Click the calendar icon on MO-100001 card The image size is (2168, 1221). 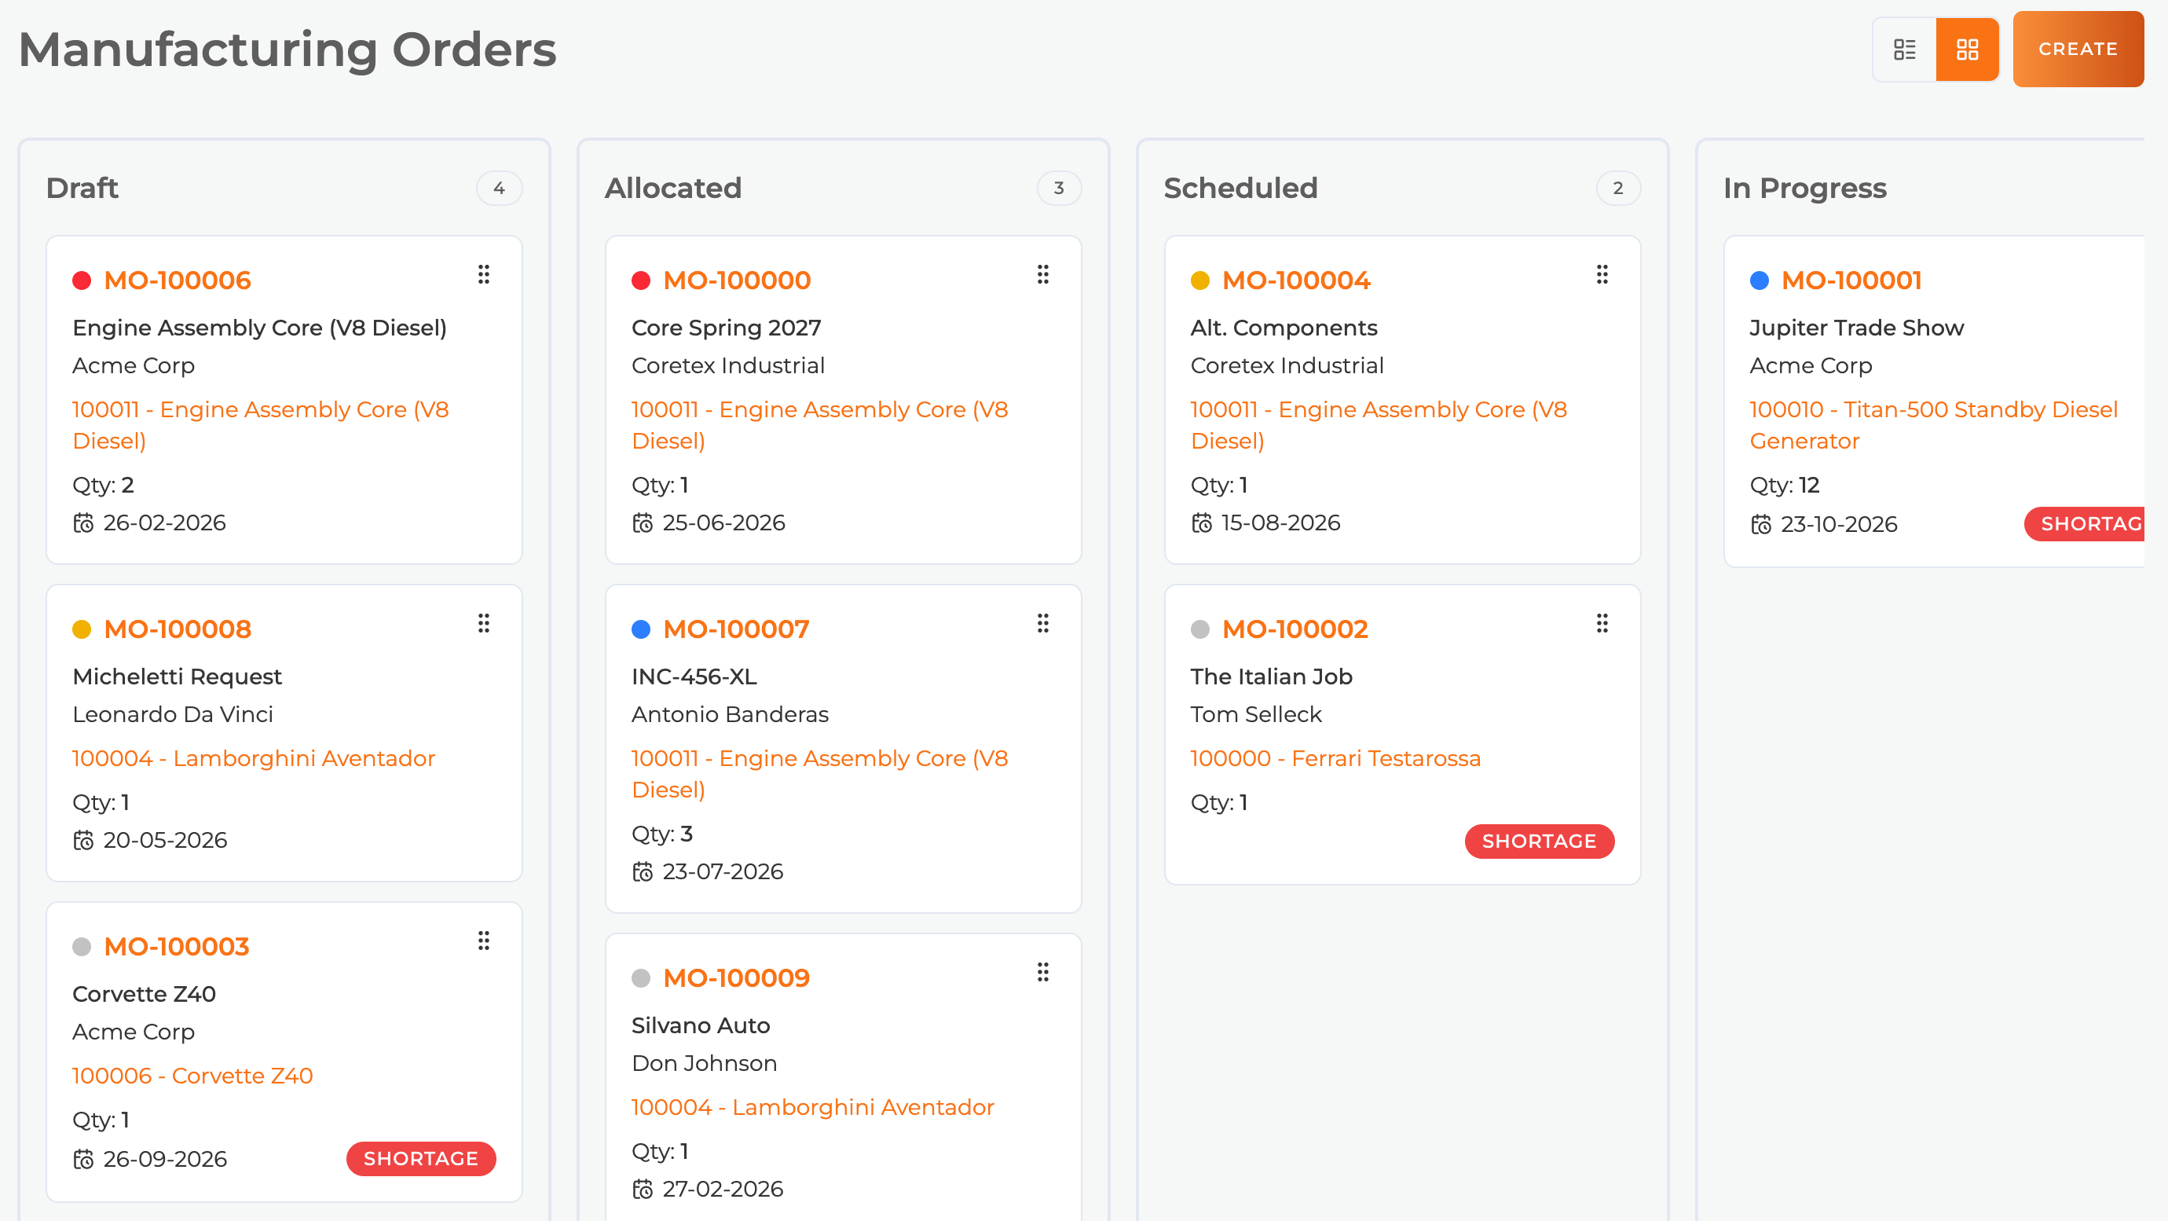[1761, 525]
